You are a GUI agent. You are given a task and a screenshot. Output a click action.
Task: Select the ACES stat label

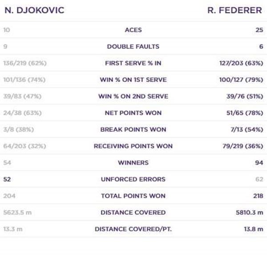point(133,30)
